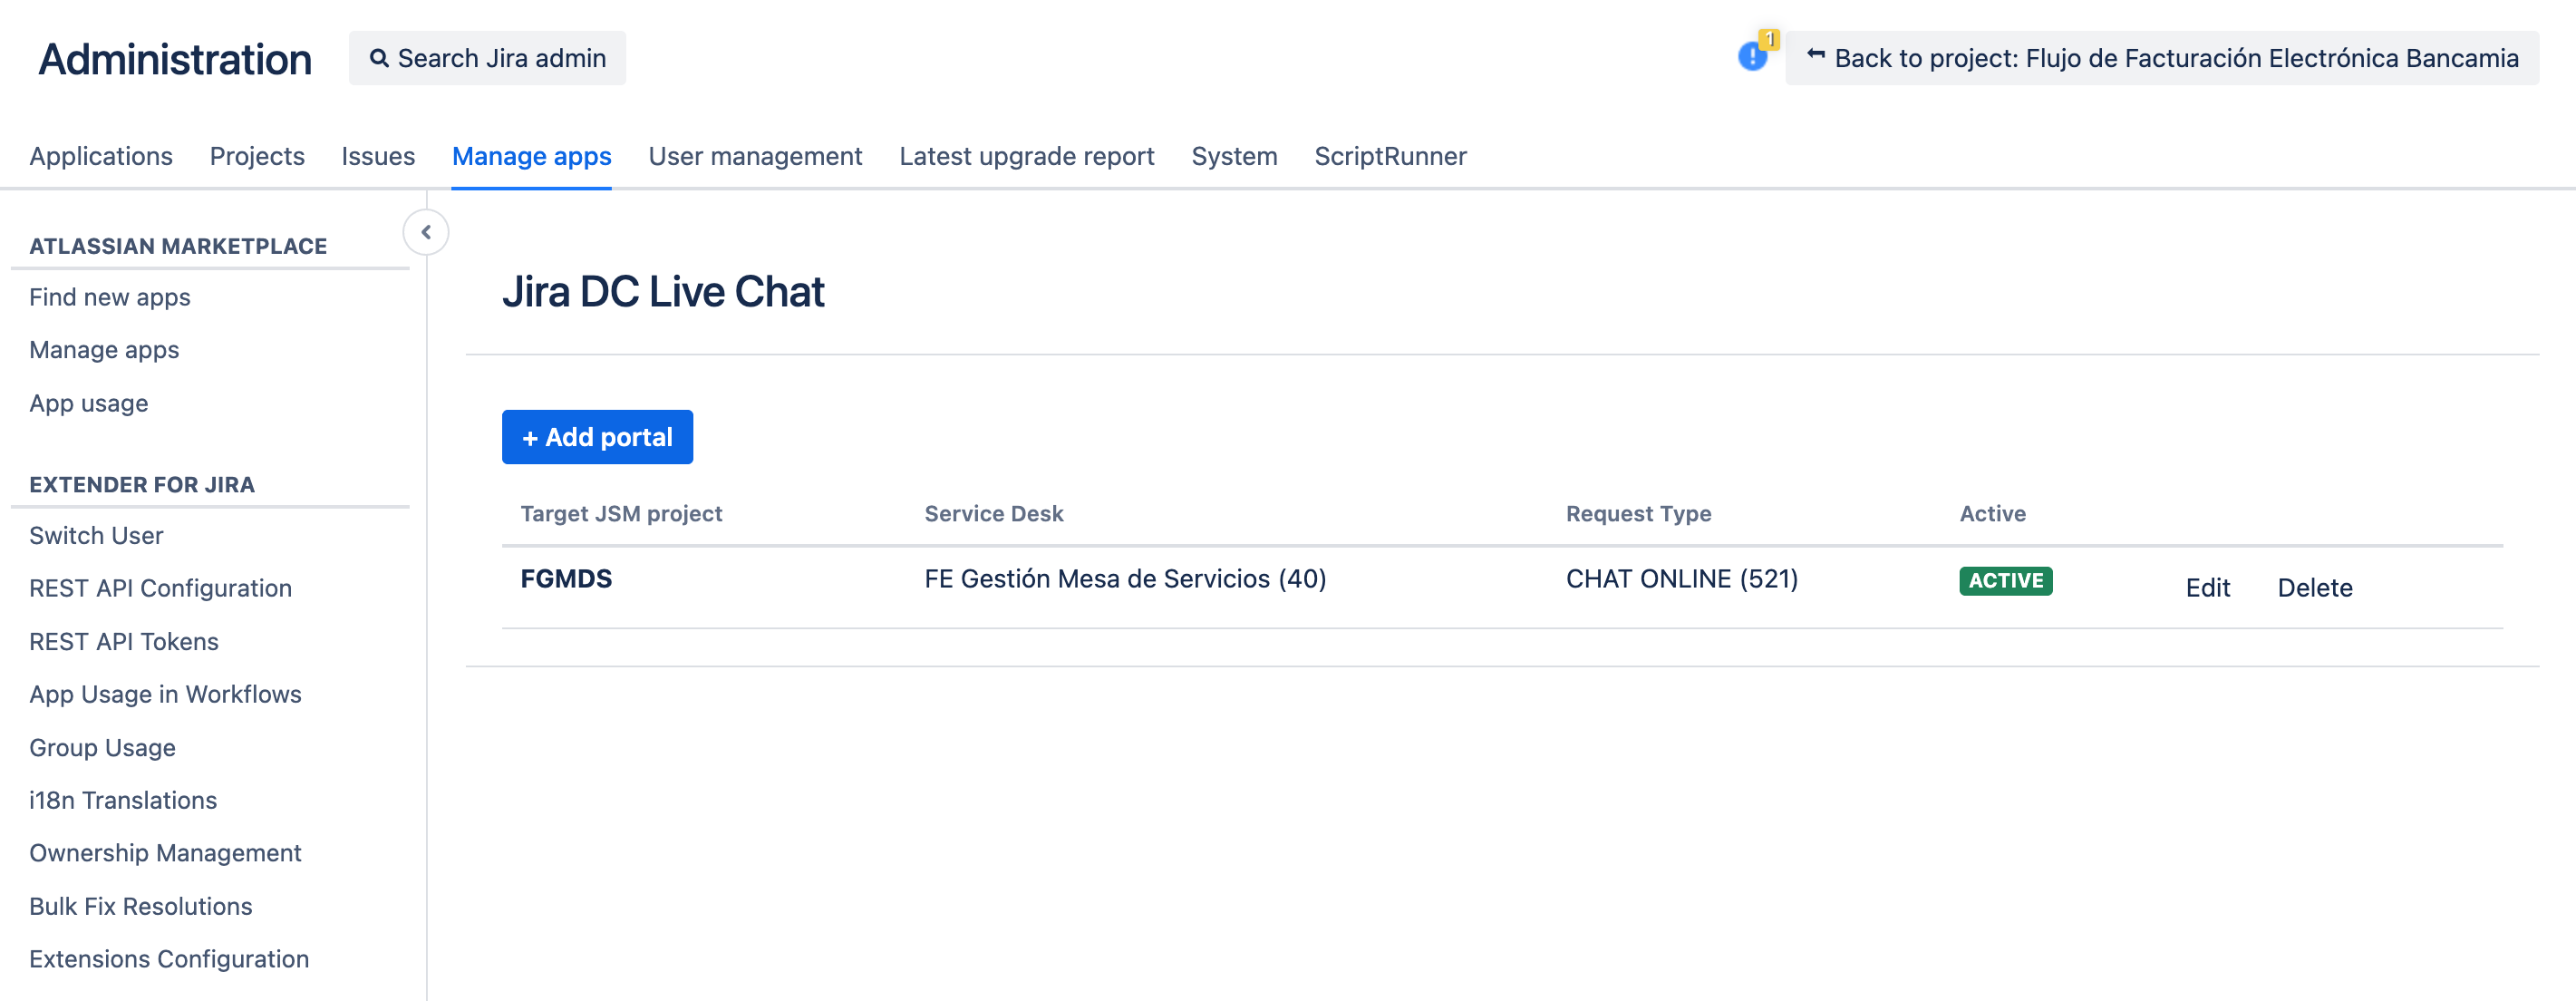Click the search magnifier icon

[379, 58]
